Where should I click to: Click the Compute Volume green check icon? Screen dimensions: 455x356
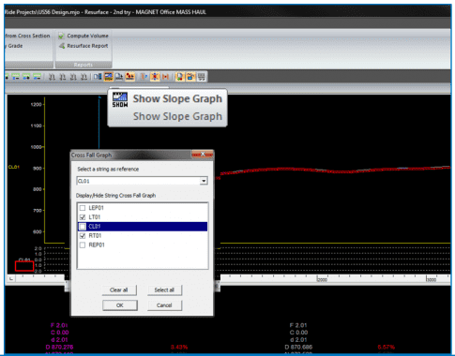point(61,36)
